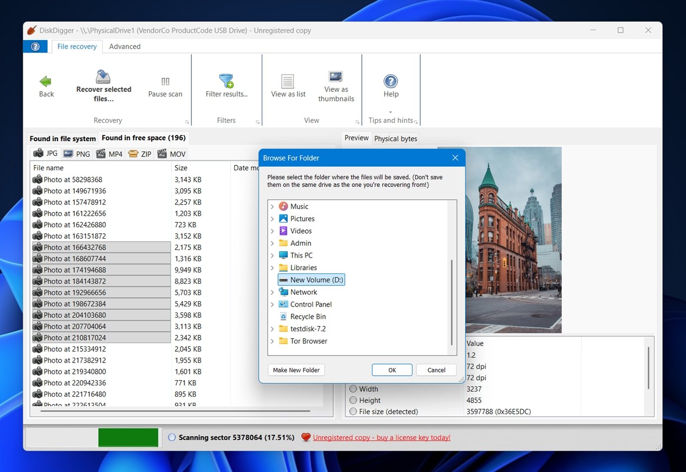Select the Width radio button

[352, 389]
